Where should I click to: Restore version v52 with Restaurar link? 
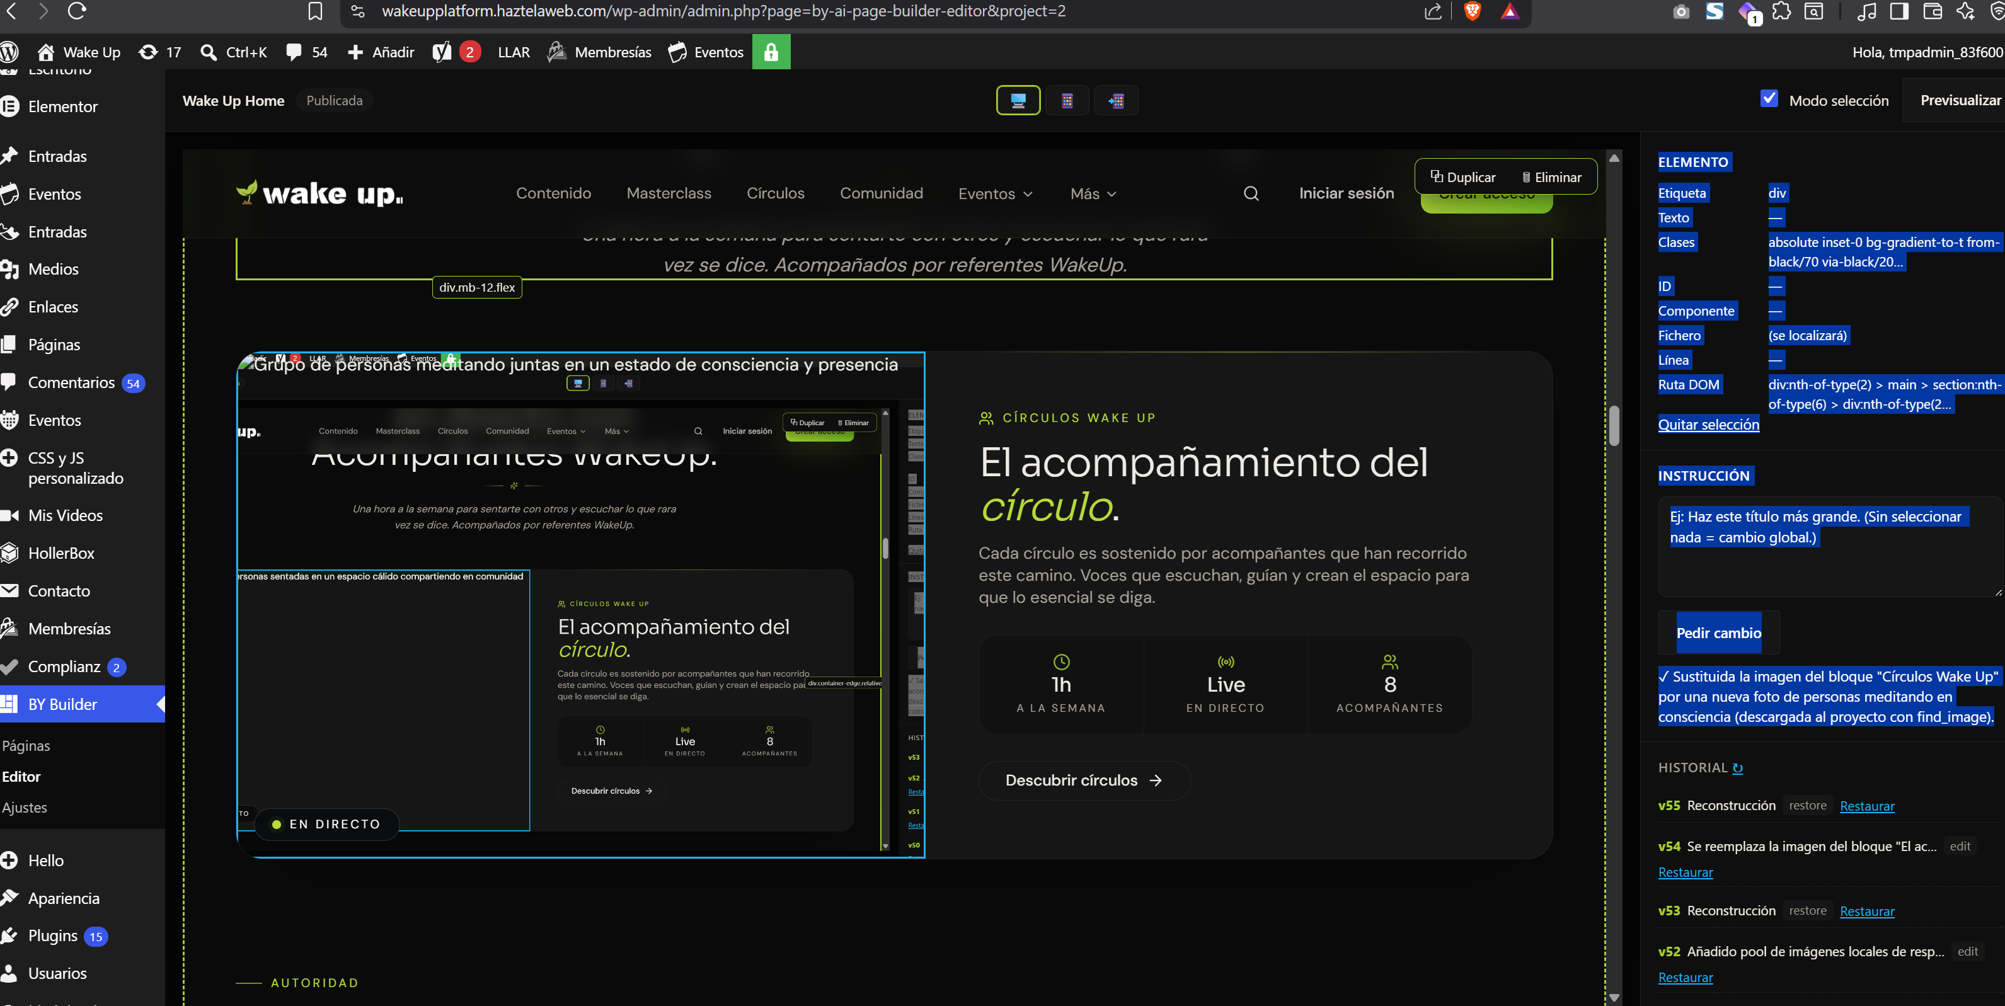point(1685,977)
